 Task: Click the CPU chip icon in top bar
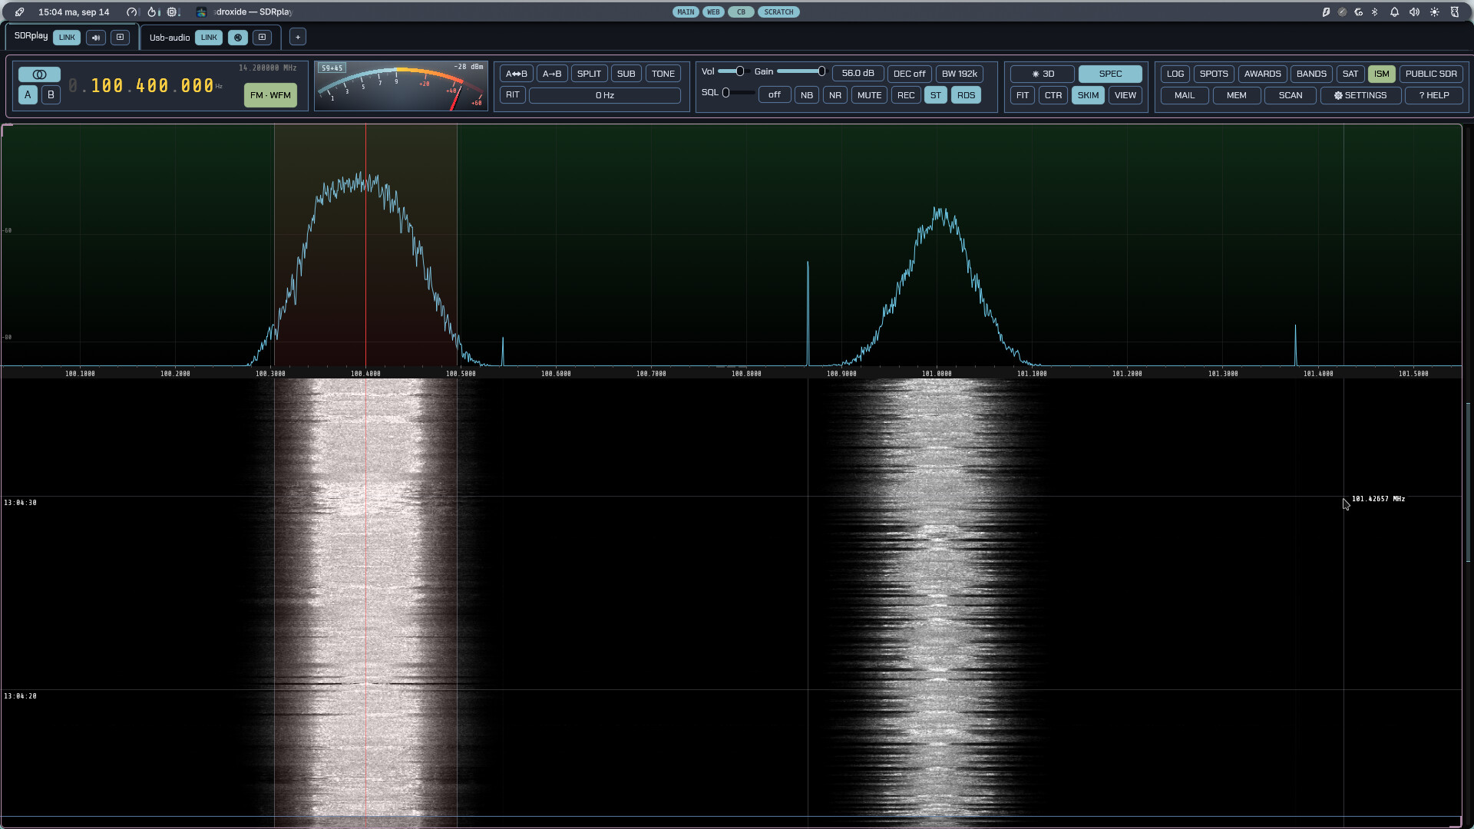coord(173,12)
